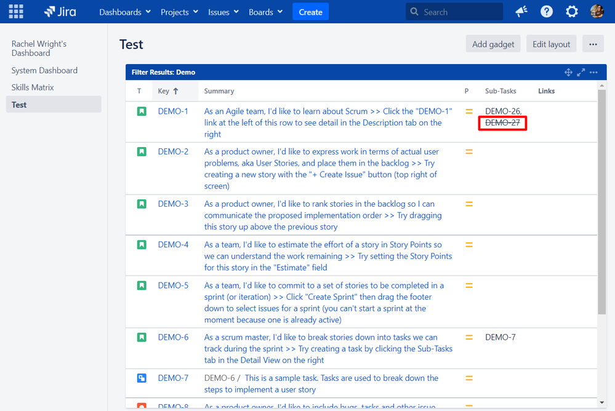This screenshot has height=411, width=615.
Task: Open the struck-through DEMO-27 sub-task
Action: [502, 123]
